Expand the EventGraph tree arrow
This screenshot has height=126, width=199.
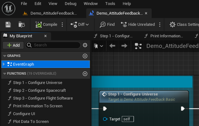pyautogui.click(x=4, y=64)
